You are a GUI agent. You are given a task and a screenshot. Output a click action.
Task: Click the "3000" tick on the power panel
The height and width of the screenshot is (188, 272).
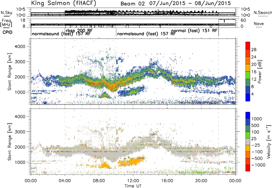20,62
